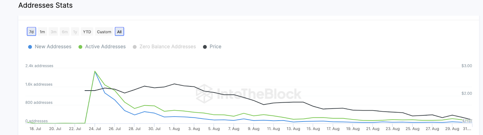Select the 7d time range button
The image size is (483, 135).
pyautogui.click(x=31, y=32)
